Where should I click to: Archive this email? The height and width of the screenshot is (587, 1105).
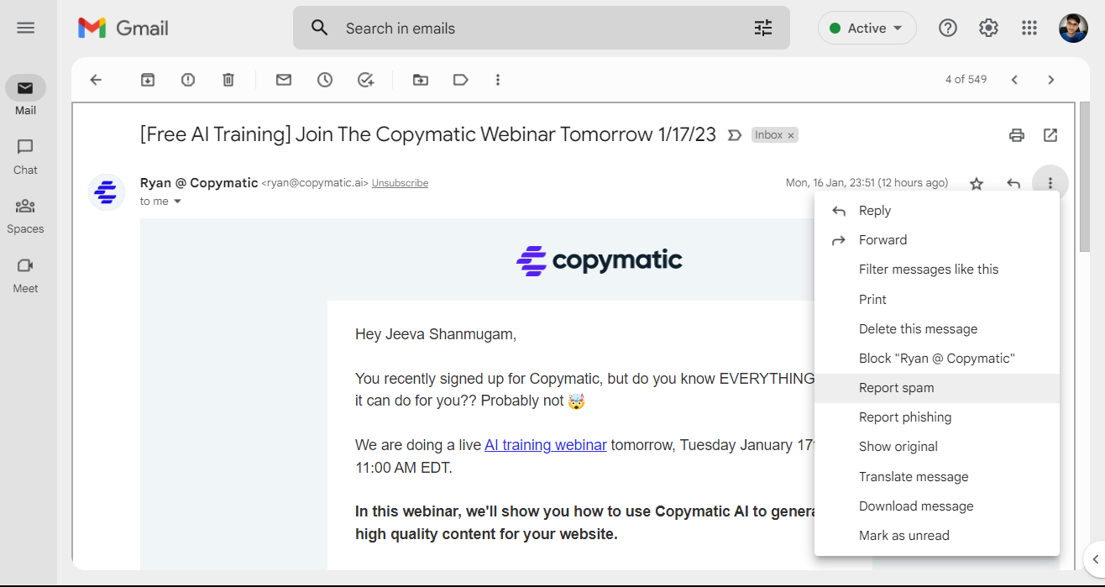(148, 80)
